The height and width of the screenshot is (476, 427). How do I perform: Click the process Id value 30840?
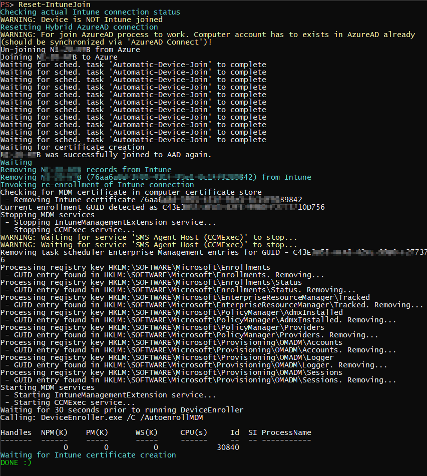point(228,447)
